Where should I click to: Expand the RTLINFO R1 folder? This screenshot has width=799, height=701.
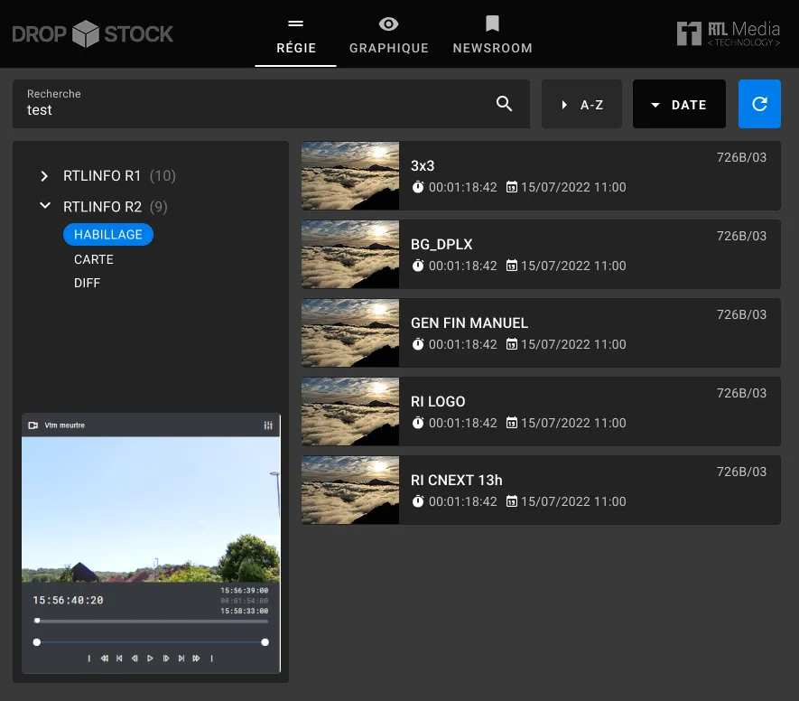pos(45,176)
